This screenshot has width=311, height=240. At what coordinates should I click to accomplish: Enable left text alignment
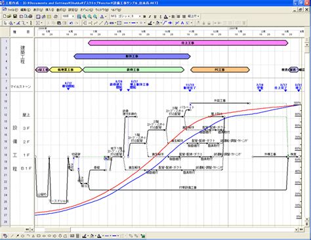pos(173,16)
